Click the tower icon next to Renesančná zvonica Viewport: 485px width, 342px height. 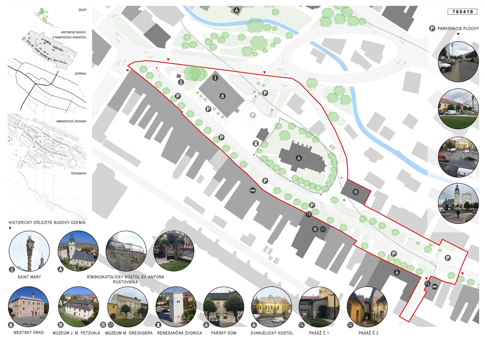point(158,325)
